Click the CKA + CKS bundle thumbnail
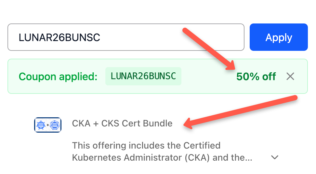 point(48,125)
